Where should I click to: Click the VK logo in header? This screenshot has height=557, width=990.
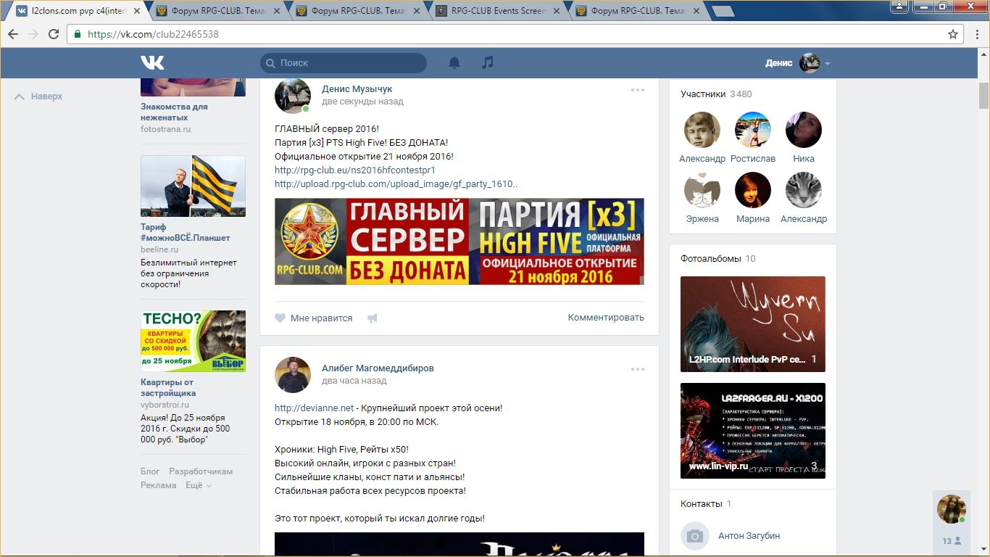152,63
